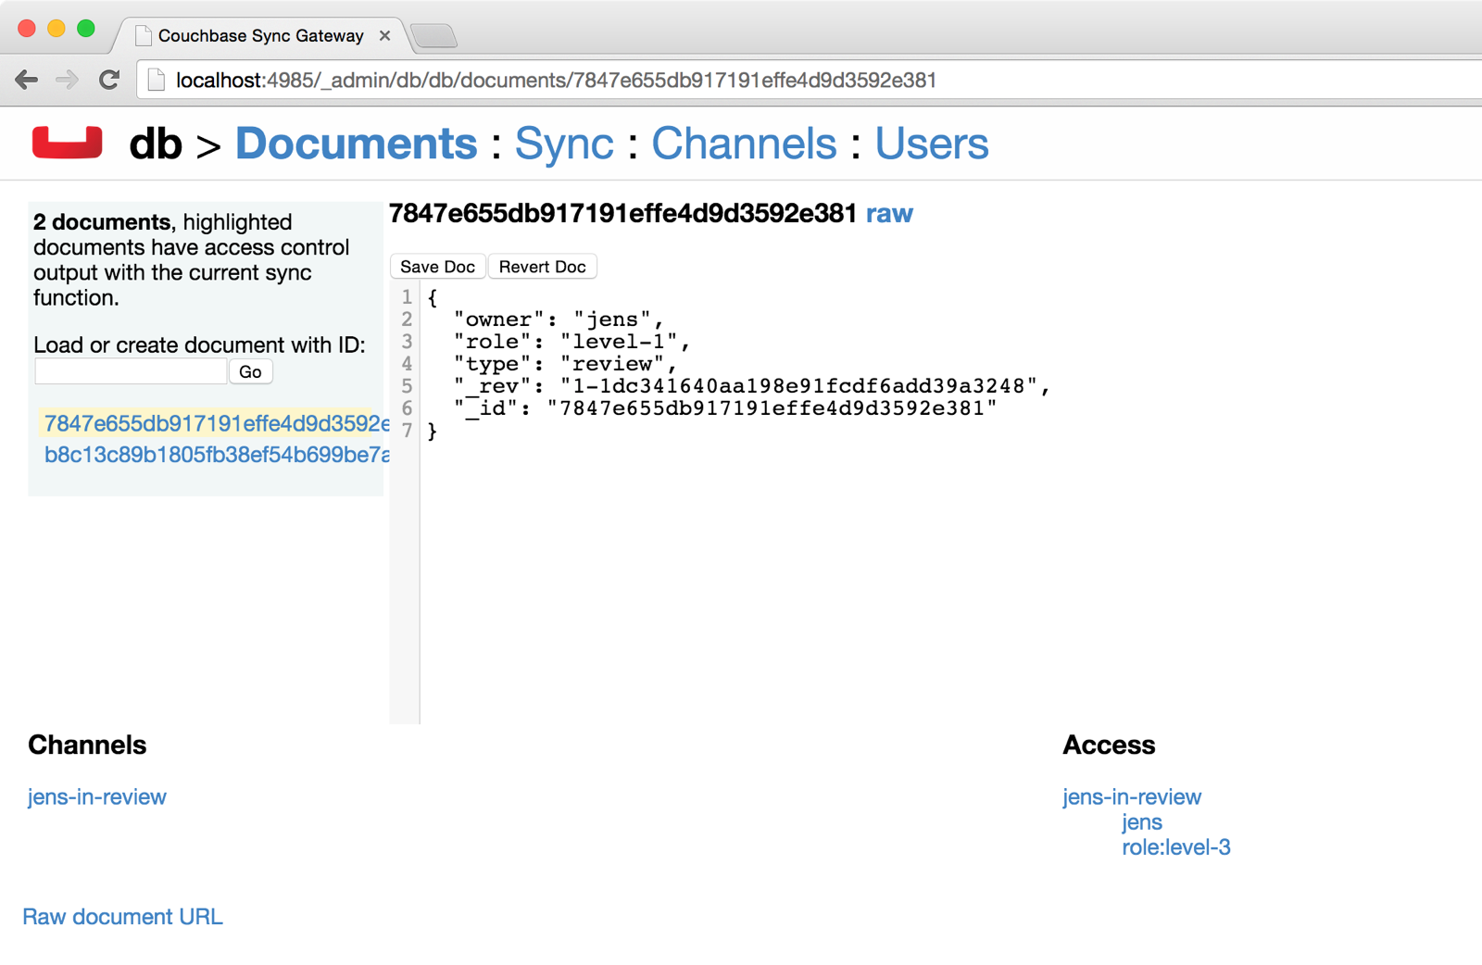Click the browser forward arrow
The height and width of the screenshot is (965, 1482).
pyautogui.click(x=67, y=81)
